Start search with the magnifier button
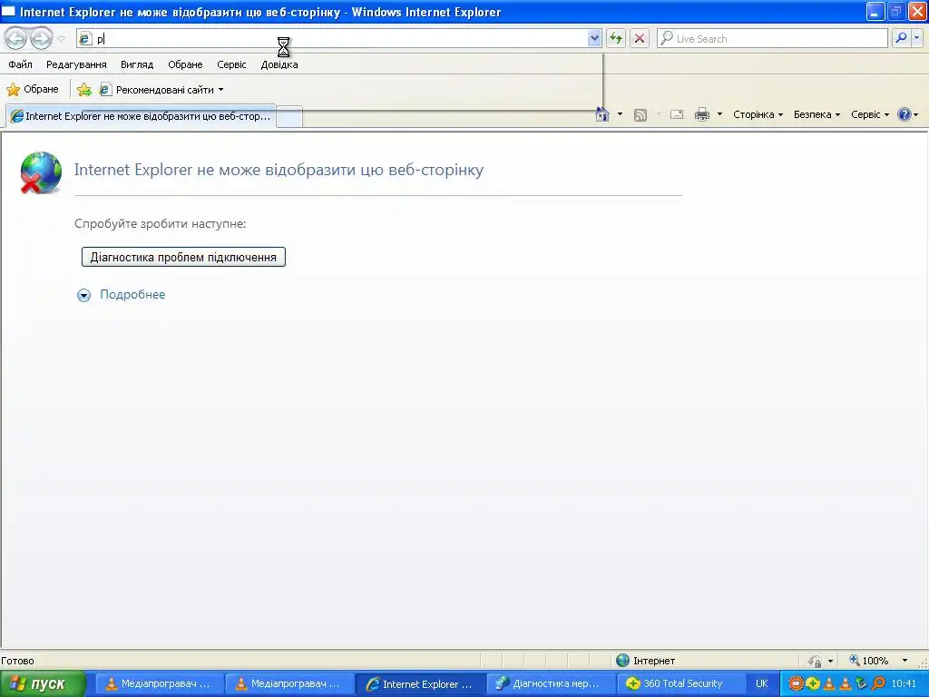This screenshot has width=929, height=697. [x=901, y=38]
